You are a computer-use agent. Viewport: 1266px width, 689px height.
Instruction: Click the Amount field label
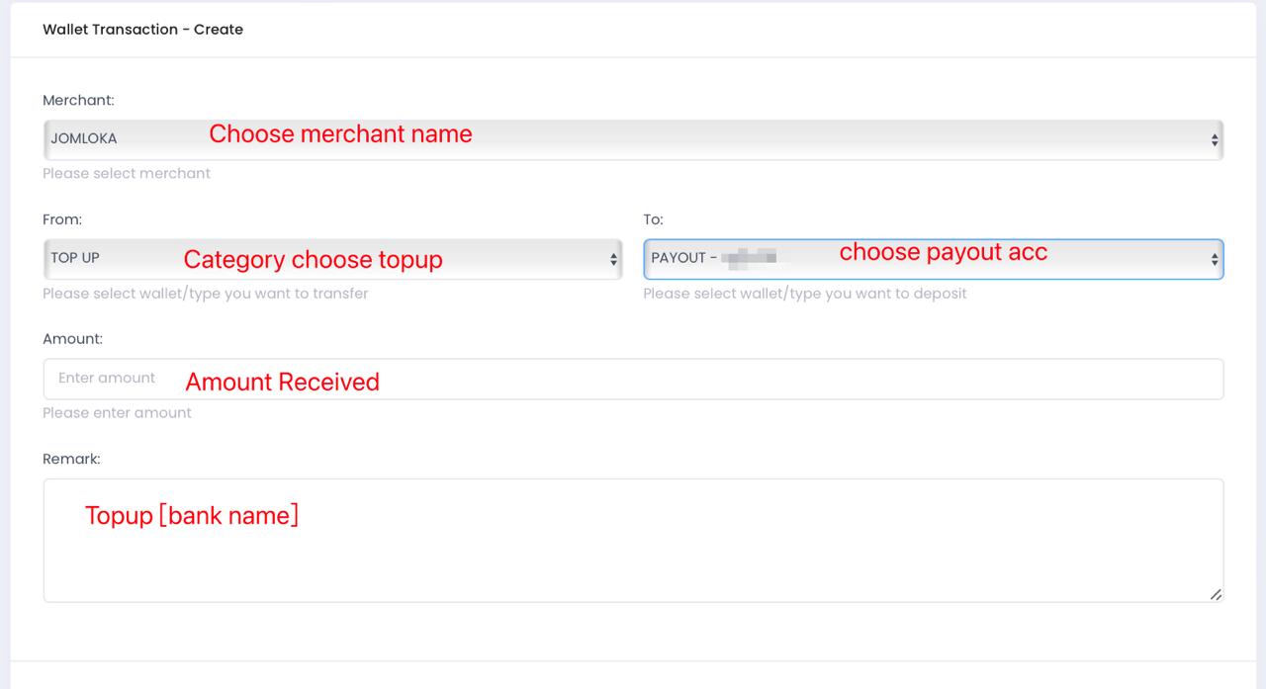point(72,338)
